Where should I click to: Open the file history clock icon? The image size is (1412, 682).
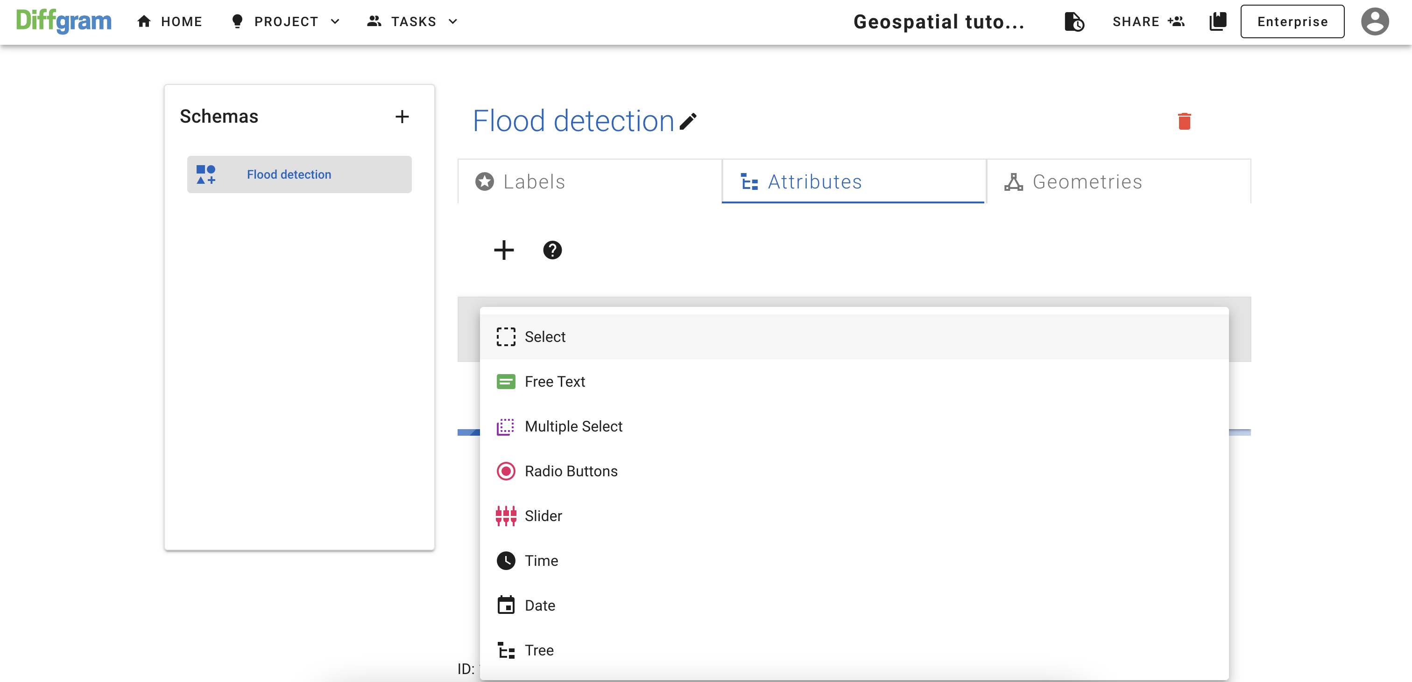pyautogui.click(x=1074, y=21)
